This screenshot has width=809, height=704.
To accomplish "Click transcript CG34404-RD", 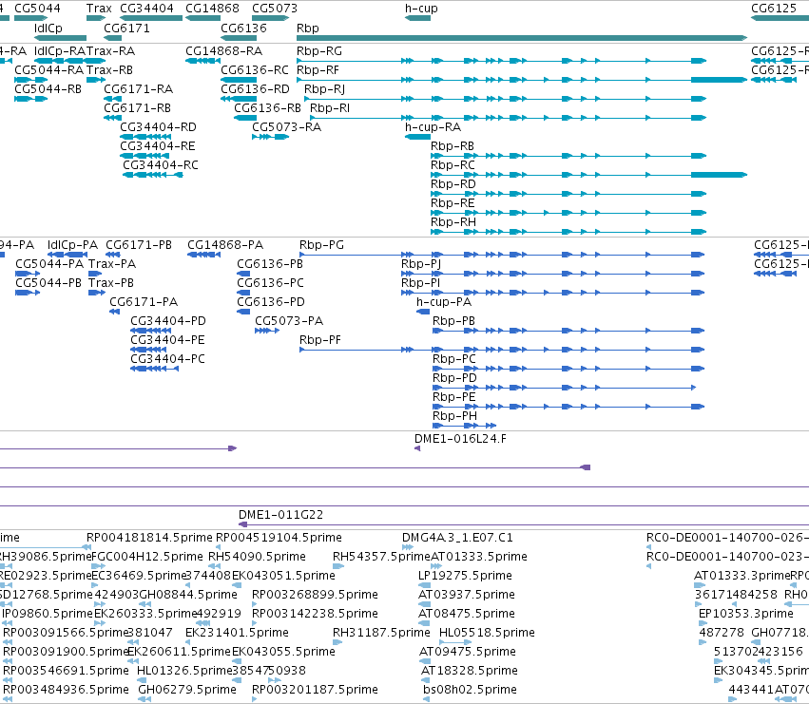I will tap(158, 127).
